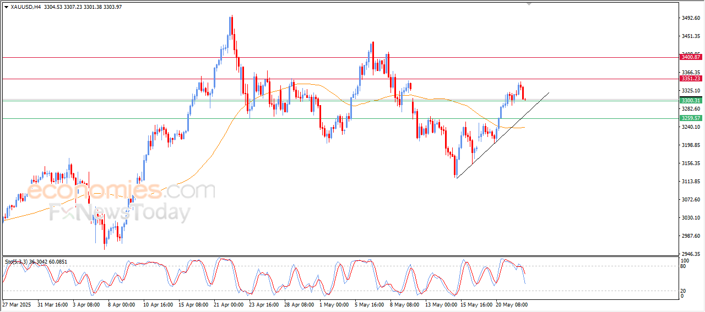The width and height of the screenshot is (705, 312).
Task: Click the 2987.60 price axis value
Action: [690, 236]
